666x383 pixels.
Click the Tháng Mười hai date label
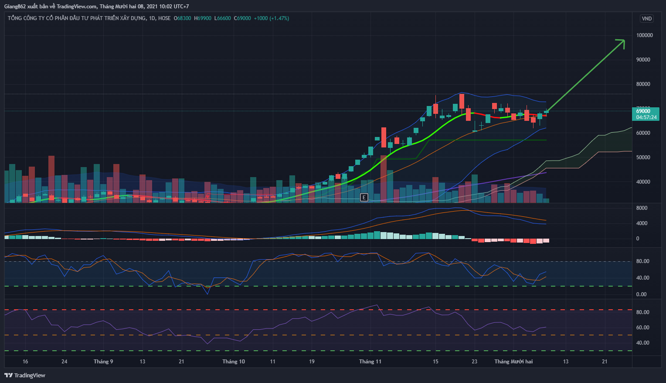513,362
